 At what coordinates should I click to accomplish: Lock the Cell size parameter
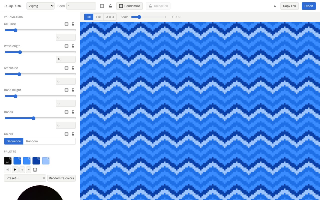click(73, 24)
